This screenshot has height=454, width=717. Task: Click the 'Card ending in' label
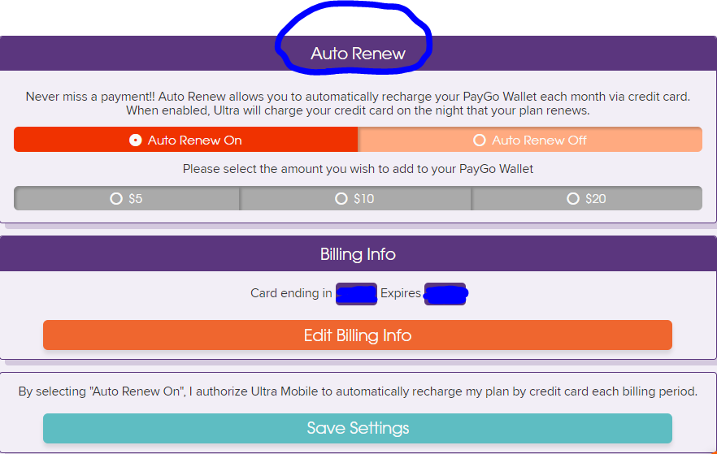(x=291, y=293)
